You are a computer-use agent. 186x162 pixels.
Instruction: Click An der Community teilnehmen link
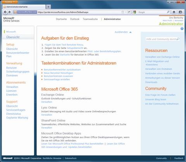(162, 104)
